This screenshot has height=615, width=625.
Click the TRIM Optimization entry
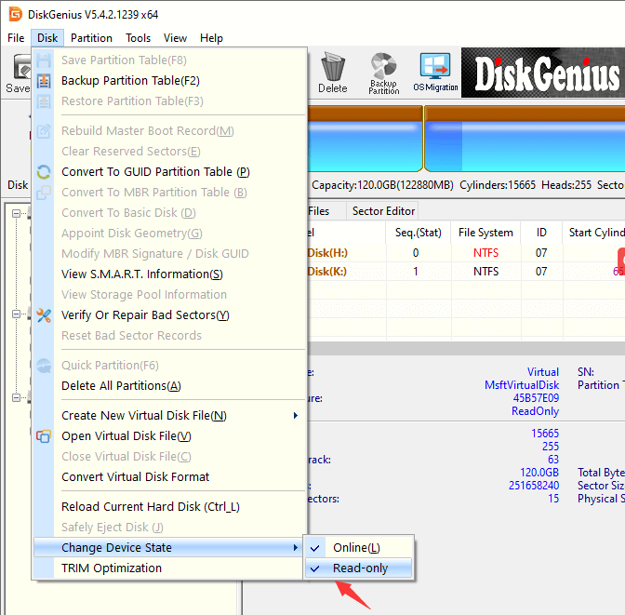coord(112,568)
